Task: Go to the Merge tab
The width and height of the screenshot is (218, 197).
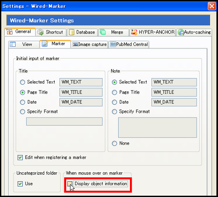Action: click(x=113, y=32)
